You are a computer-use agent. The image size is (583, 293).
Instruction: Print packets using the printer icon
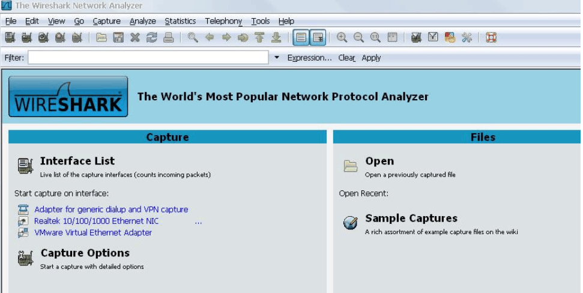point(169,38)
